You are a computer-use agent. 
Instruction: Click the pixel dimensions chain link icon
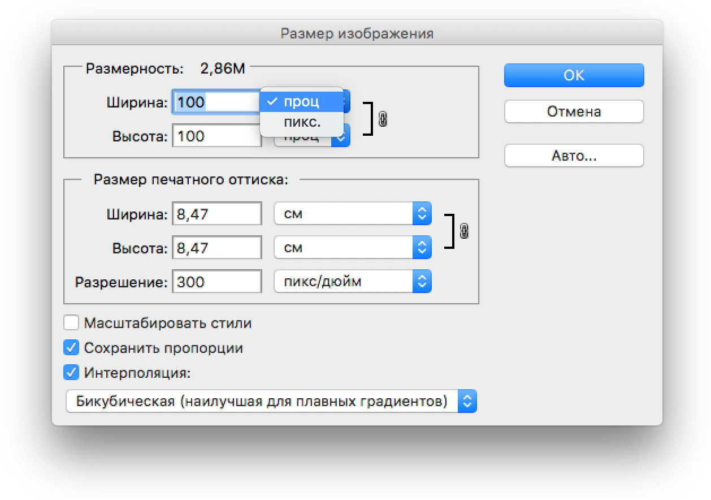(x=383, y=119)
